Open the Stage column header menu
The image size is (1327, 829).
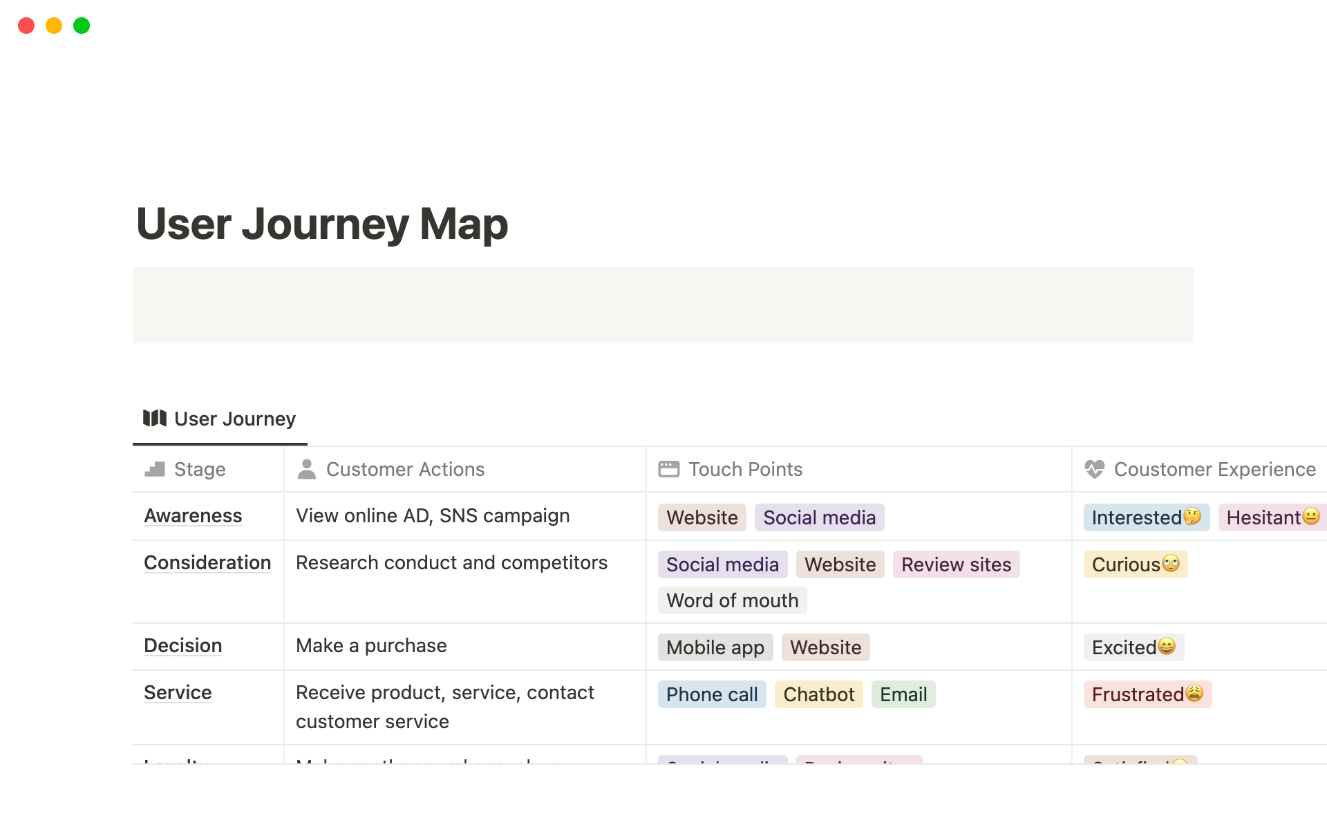(x=200, y=469)
